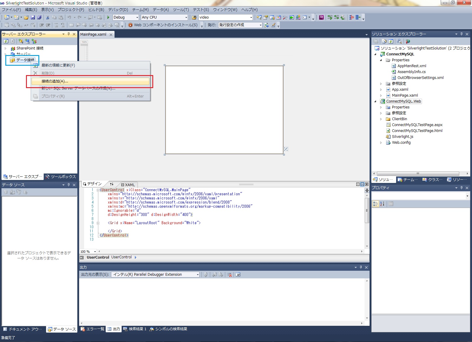472x342 pixels.
Task: Click Web コンポーネントのインストール(S) button
Action: click(163, 25)
